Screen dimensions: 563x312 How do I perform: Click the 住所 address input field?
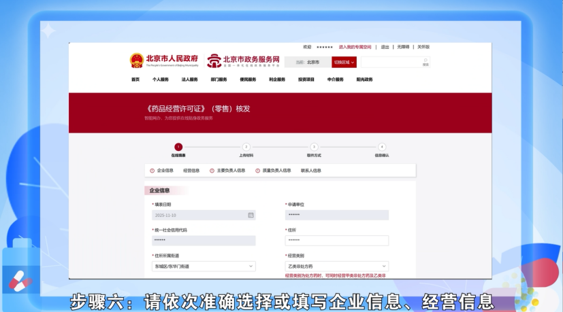(336, 241)
